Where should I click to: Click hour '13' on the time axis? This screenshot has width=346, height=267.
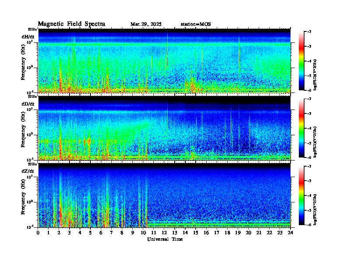coord(175,233)
